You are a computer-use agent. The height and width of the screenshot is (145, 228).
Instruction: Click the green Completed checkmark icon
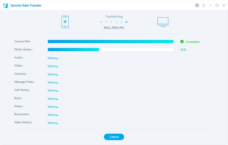[182, 42]
